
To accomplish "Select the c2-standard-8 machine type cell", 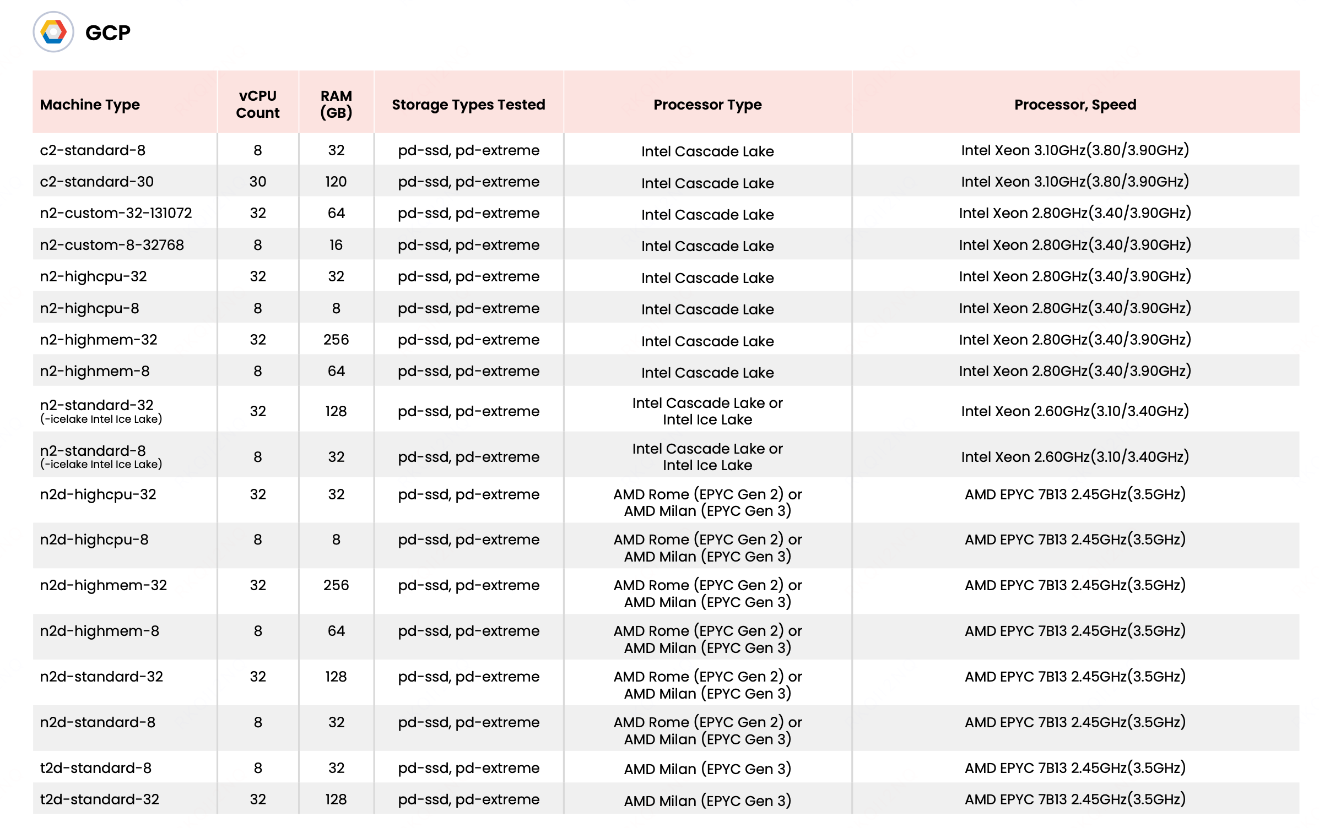I will coord(93,150).
